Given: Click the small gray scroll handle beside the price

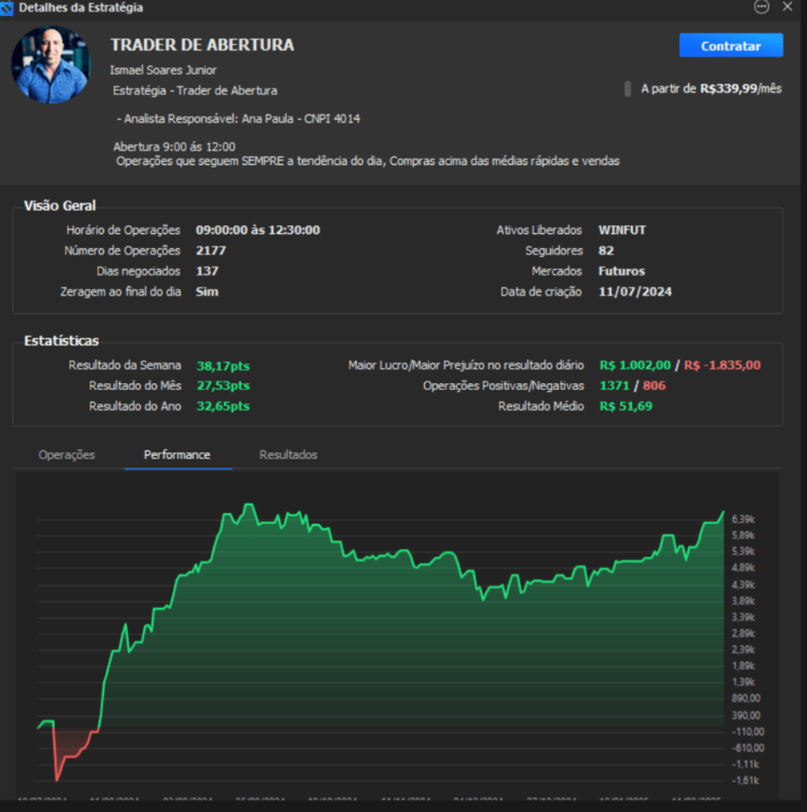Looking at the screenshot, I should coord(628,89).
